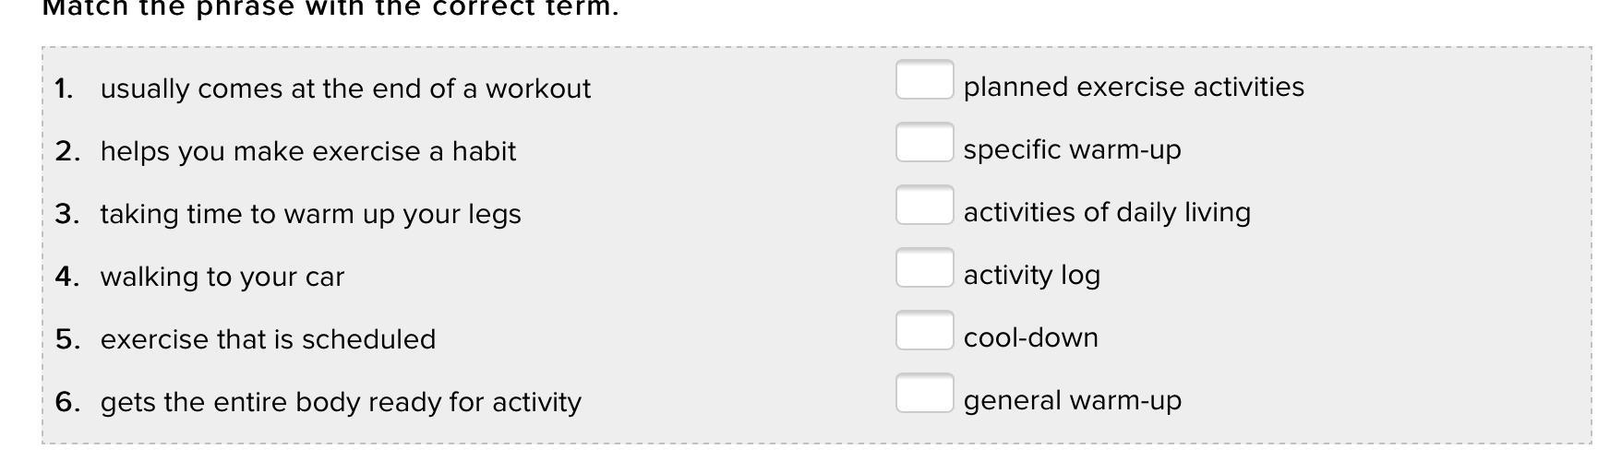Click 'taking time to warm up your legs'
Image resolution: width=1622 pixels, height=461 pixels.
pos(310,214)
